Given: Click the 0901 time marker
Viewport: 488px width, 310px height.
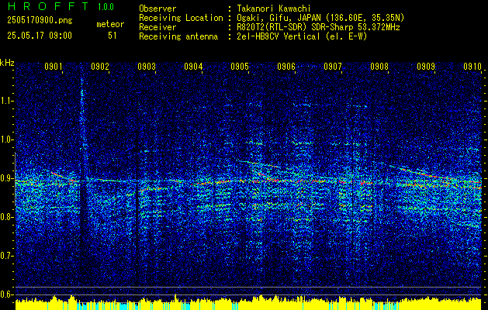Looking at the screenshot, I should click(54, 66).
